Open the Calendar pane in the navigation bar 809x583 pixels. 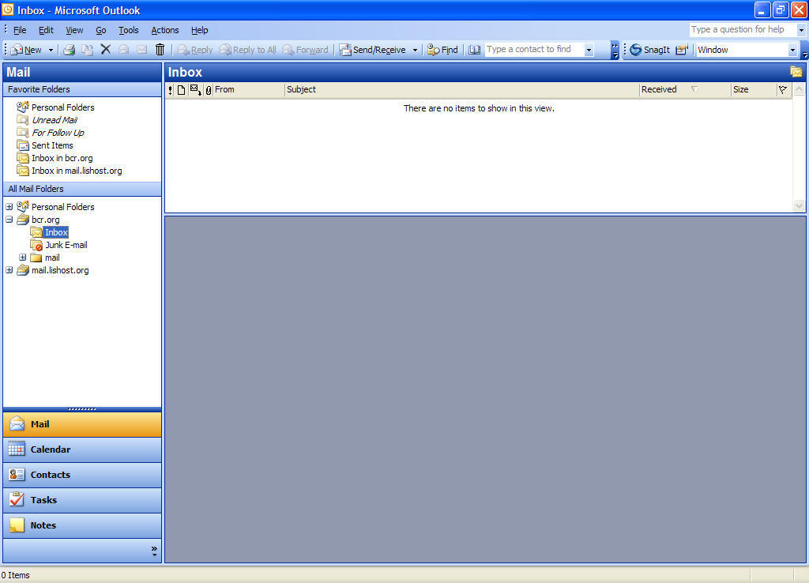pyautogui.click(x=81, y=449)
